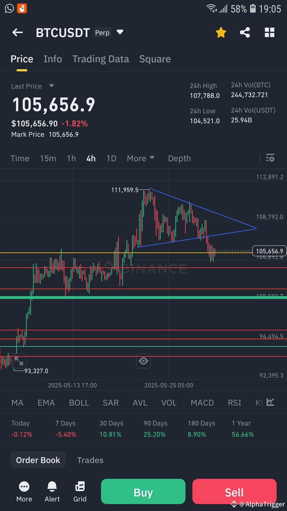Open the Square tab
287x511 pixels.
155,59
